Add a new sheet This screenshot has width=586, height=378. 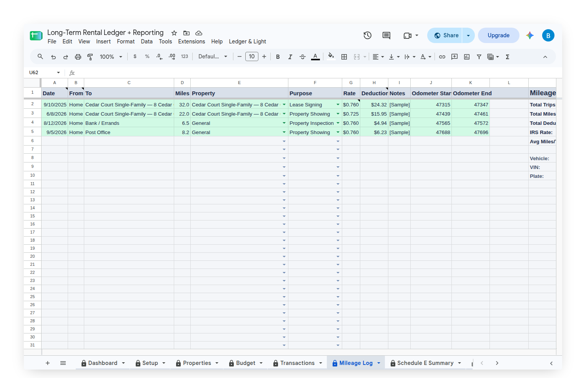(48, 363)
